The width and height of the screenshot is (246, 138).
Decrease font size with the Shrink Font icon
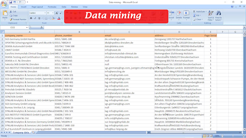(61, 13)
